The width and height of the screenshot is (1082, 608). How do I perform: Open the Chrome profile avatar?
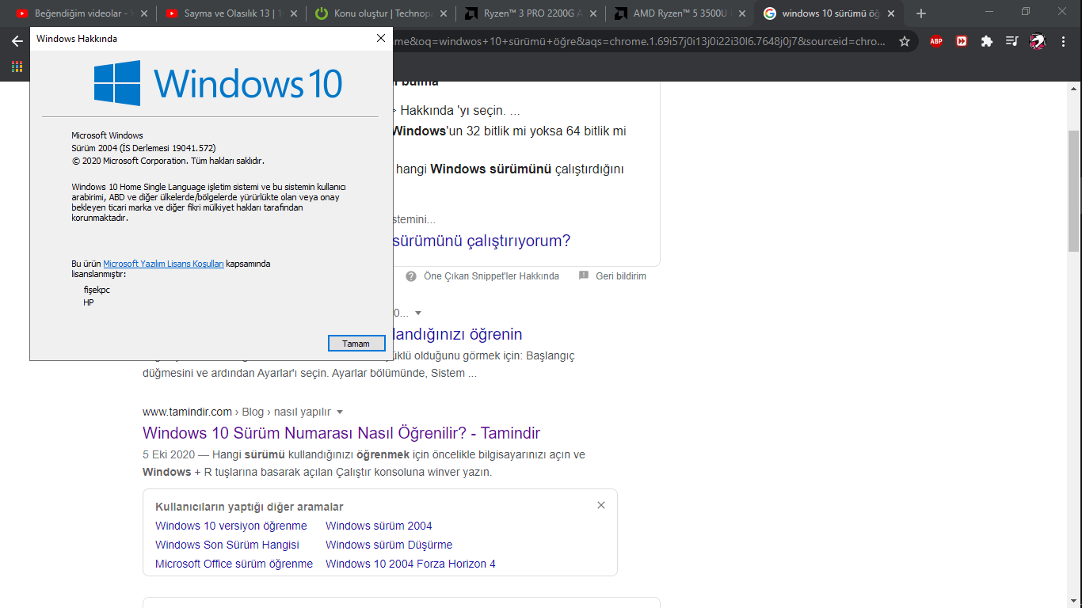pyautogui.click(x=1038, y=41)
